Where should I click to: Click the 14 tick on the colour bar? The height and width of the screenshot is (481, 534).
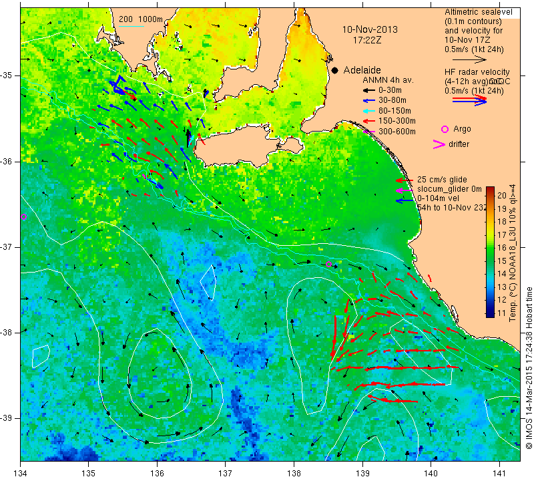502,274
